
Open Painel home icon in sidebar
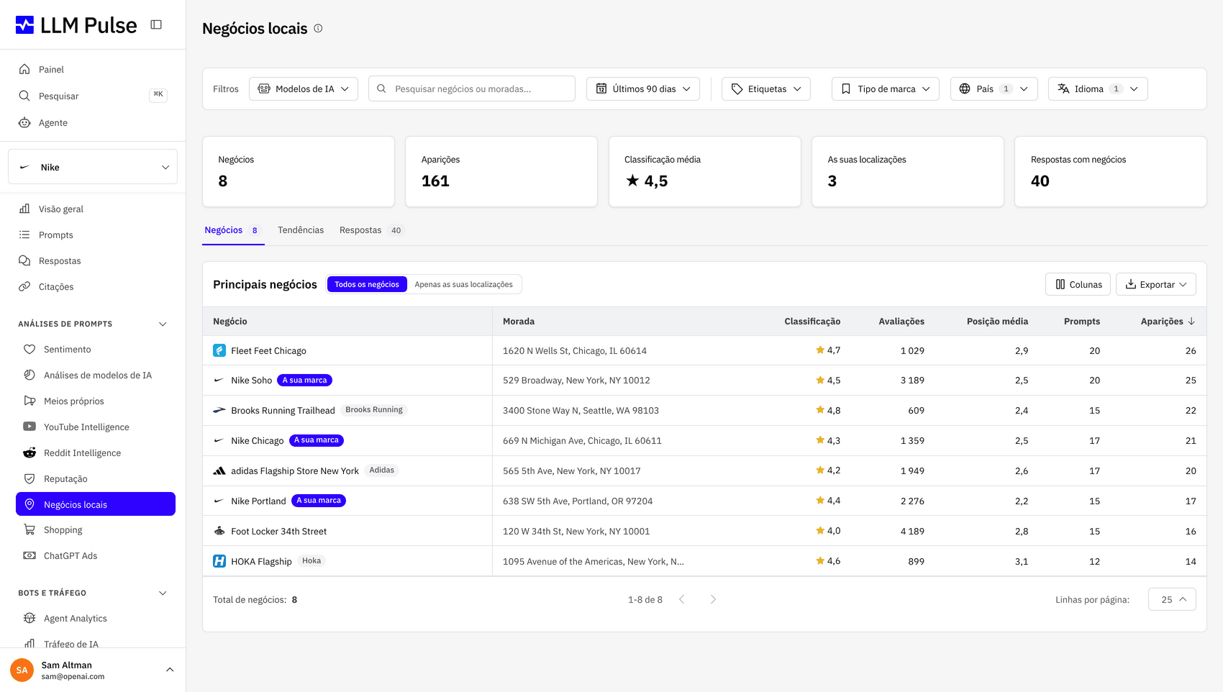24,69
